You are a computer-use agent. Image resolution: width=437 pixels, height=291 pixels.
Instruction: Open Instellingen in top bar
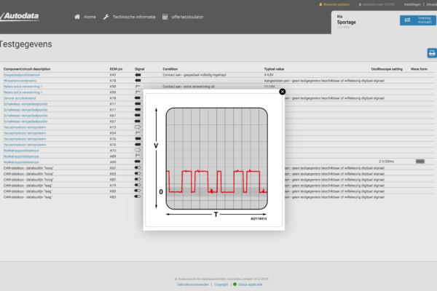pos(412,4)
